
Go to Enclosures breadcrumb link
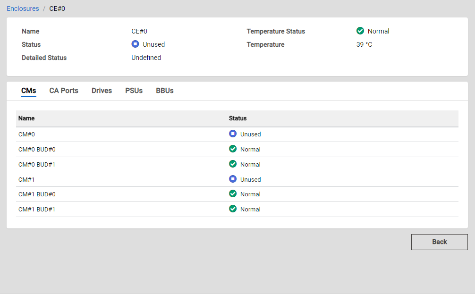pyautogui.click(x=23, y=8)
